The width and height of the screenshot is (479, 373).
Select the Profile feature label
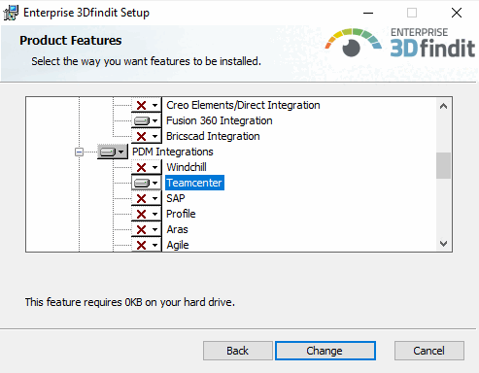pyautogui.click(x=181, y=214)
